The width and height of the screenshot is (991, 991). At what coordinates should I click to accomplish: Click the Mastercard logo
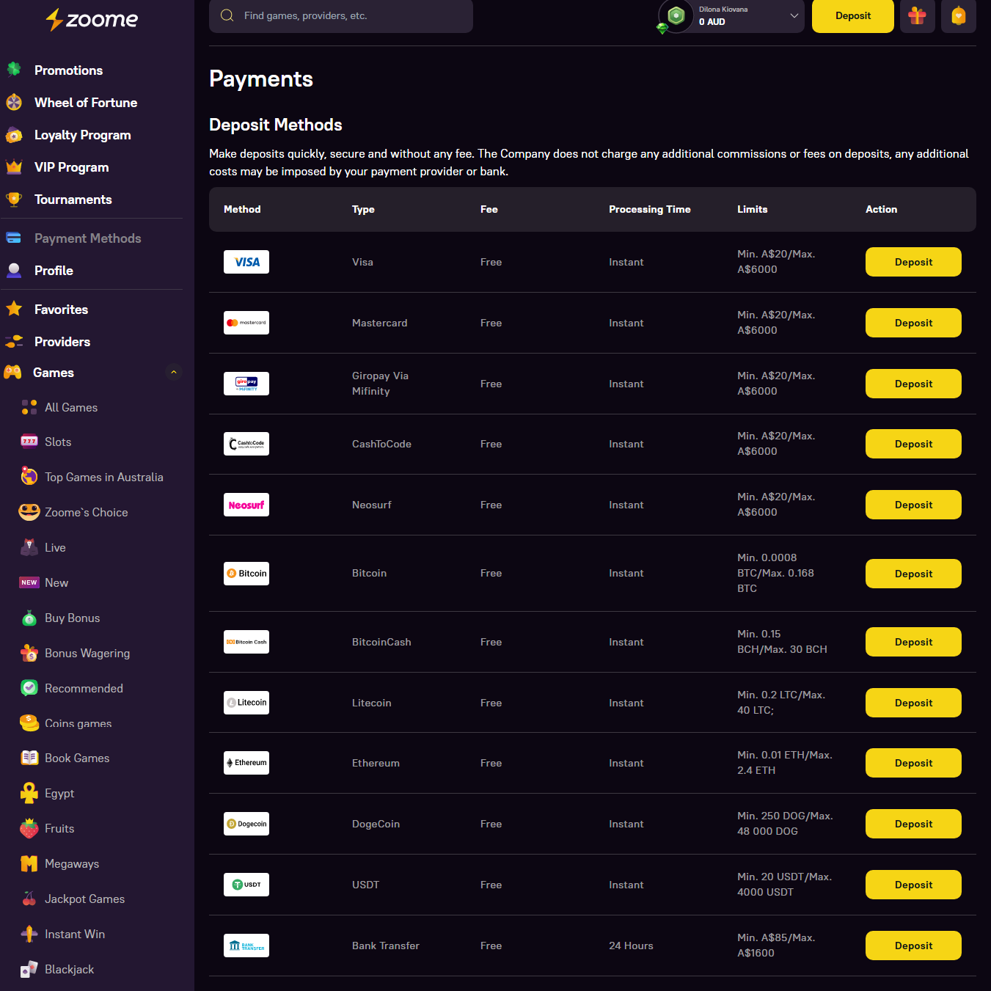[x=246, y=323]
